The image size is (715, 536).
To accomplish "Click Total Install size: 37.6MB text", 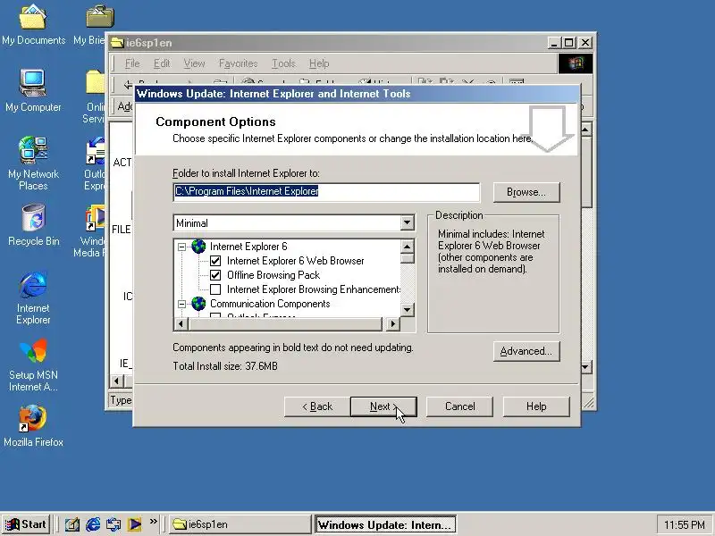I will (x=225, y=366).
